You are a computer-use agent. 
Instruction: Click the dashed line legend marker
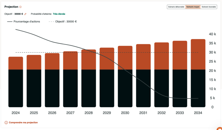click(x=51, y=22)
